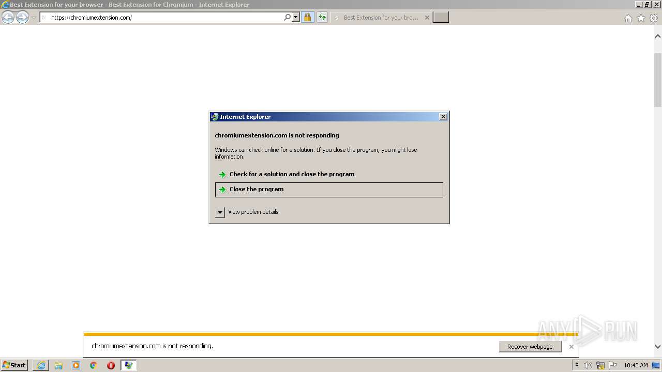Open the address bar autocomplete dropdown

coord(296,18)
